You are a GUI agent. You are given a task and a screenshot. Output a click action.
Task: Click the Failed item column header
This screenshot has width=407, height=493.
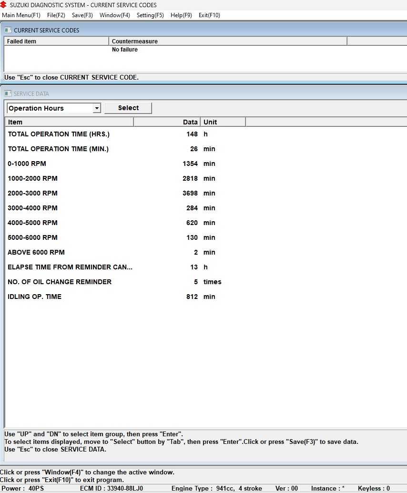(x=57, y=41)
